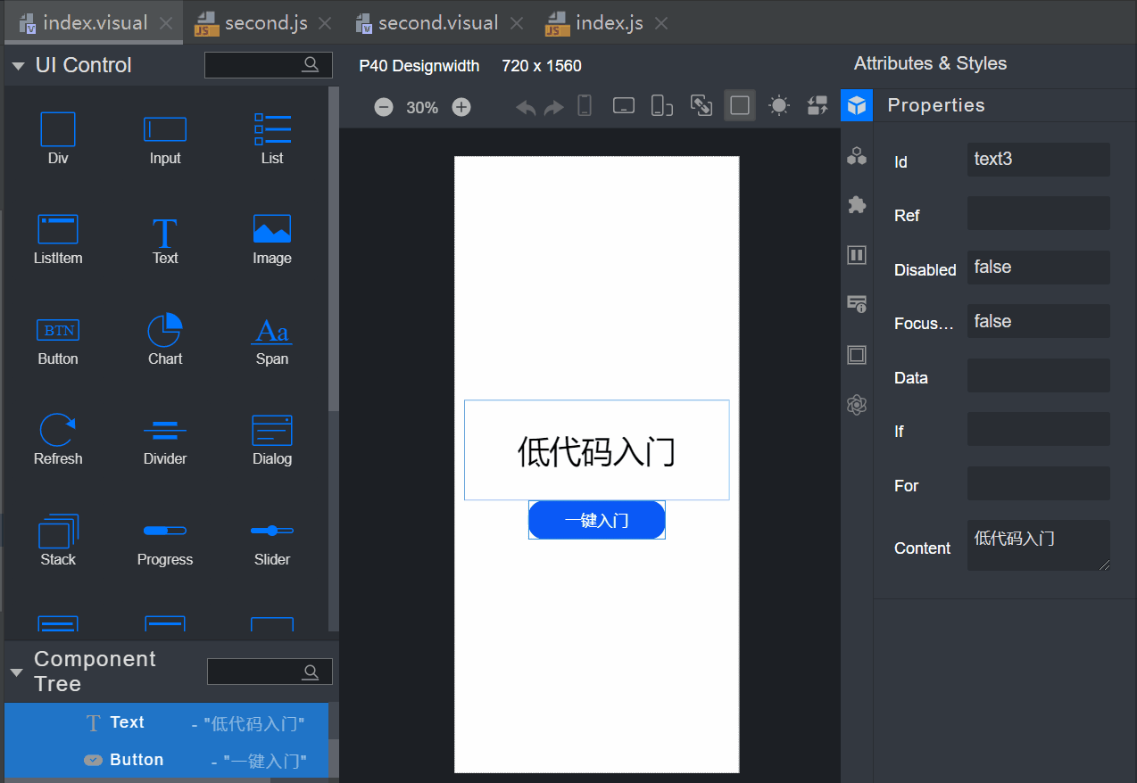
Task: Zoom out the canvas with minus icon
Action: (x=384, y=107)
